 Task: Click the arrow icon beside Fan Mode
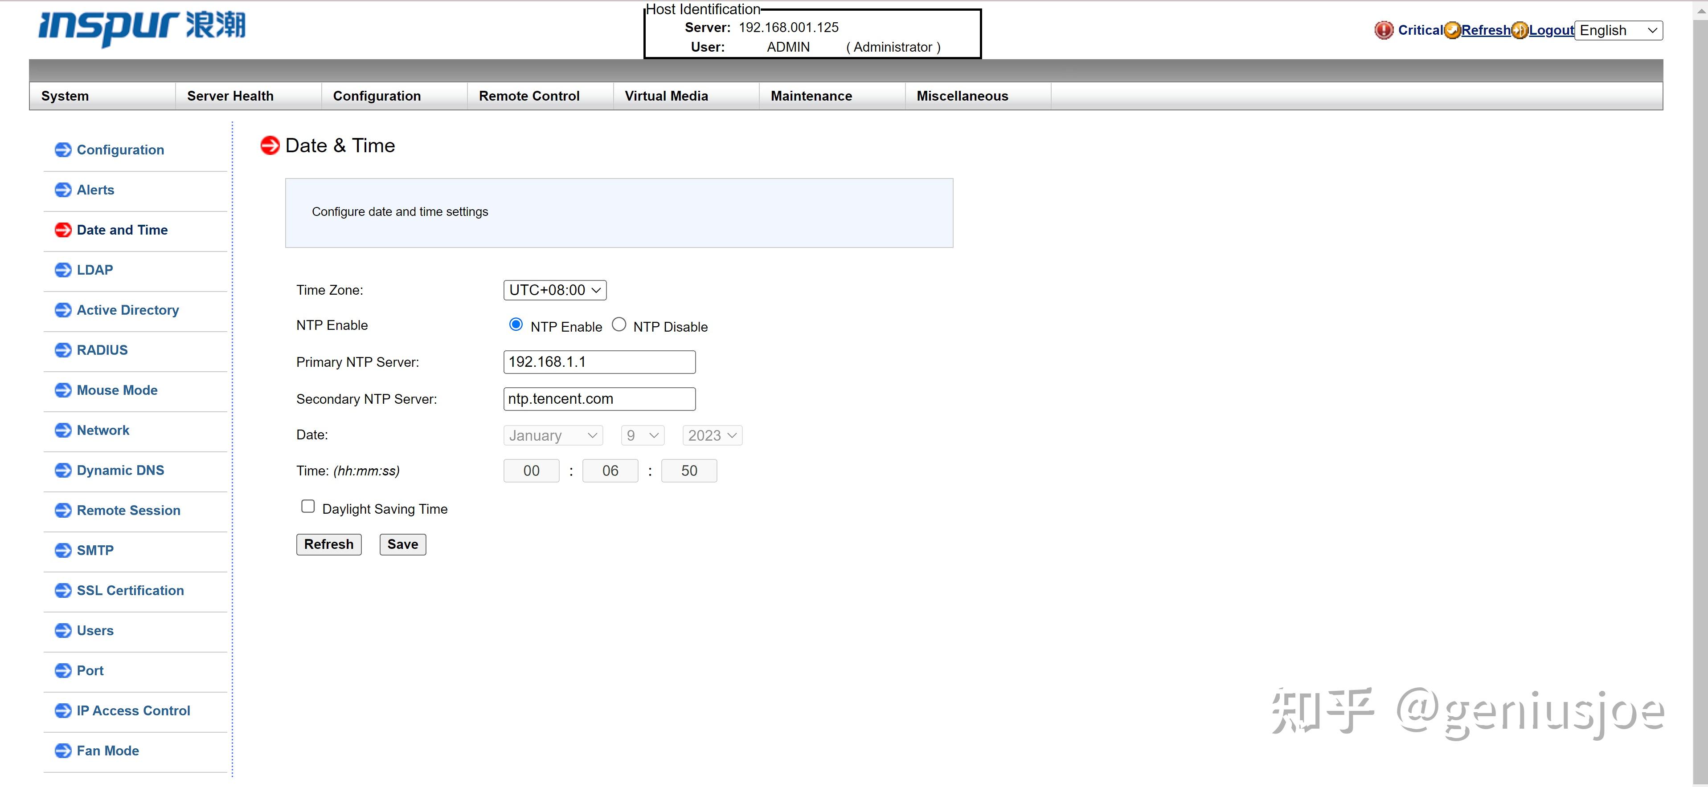63,751
